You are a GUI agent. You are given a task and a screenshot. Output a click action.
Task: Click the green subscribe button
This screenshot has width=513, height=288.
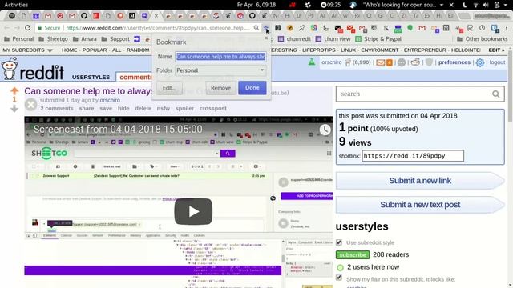pyautogui.click(x=353, y=254)
